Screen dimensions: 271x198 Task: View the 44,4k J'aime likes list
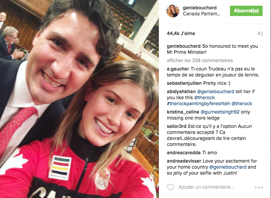[x=181, y=33]
